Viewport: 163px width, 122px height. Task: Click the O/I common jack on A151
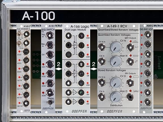point(50,55)
